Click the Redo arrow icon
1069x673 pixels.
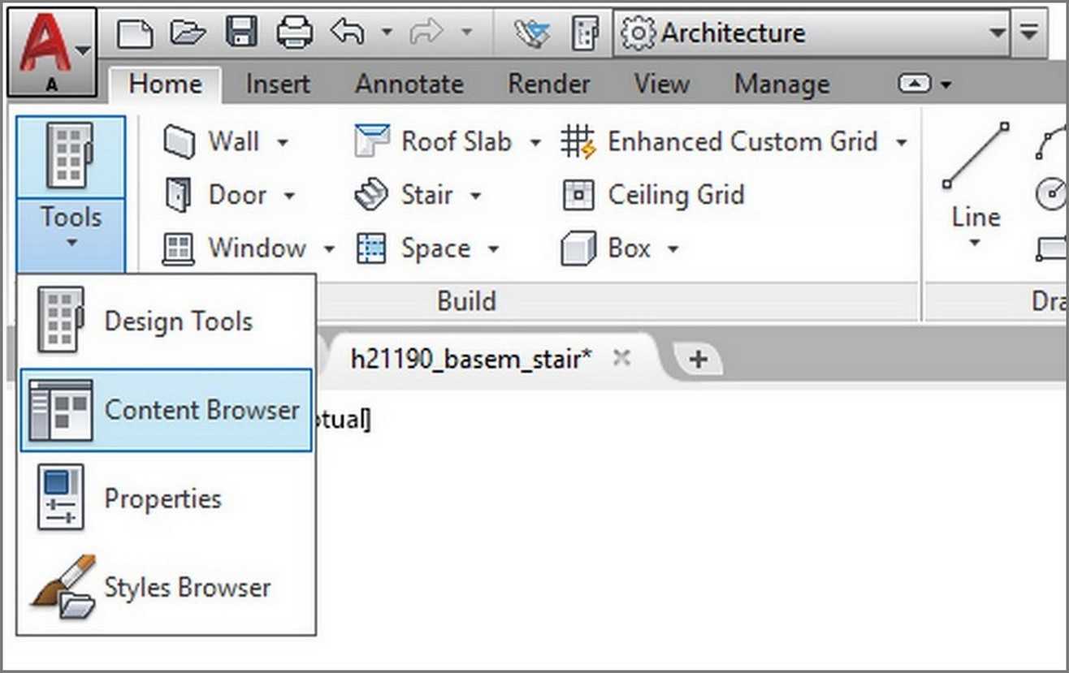coord(427,32)
